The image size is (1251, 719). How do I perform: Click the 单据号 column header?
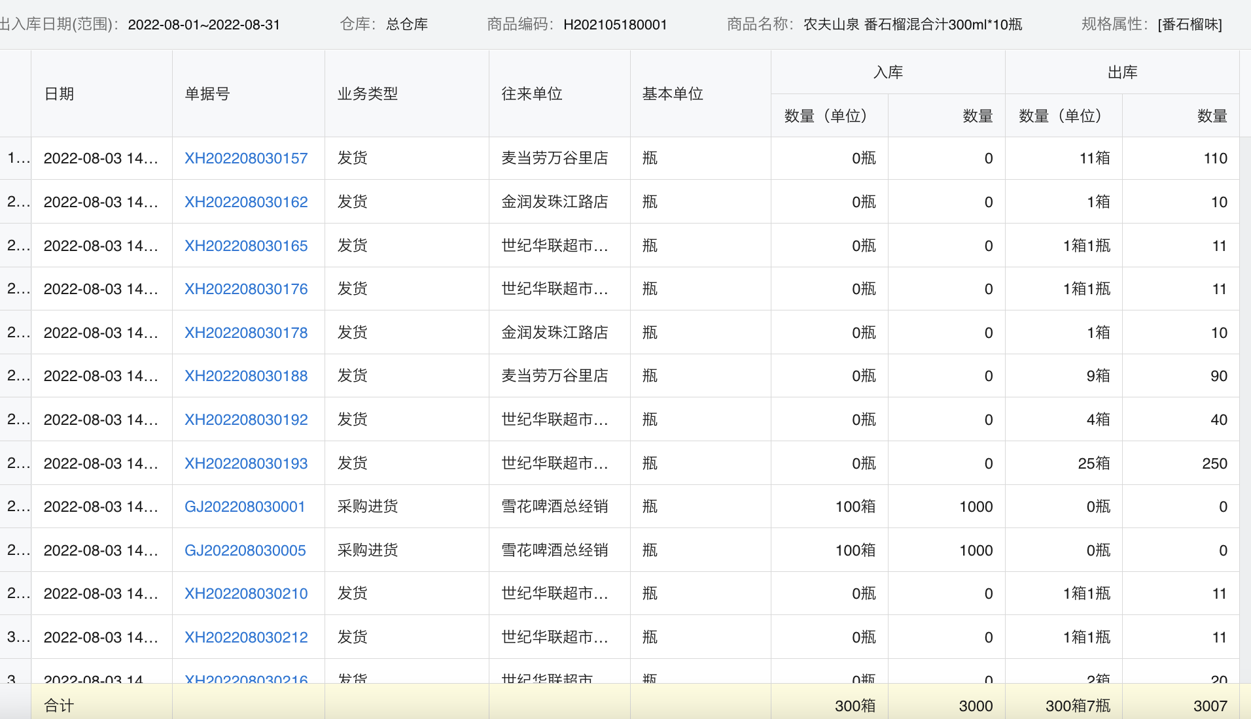[x=207, y=93]
